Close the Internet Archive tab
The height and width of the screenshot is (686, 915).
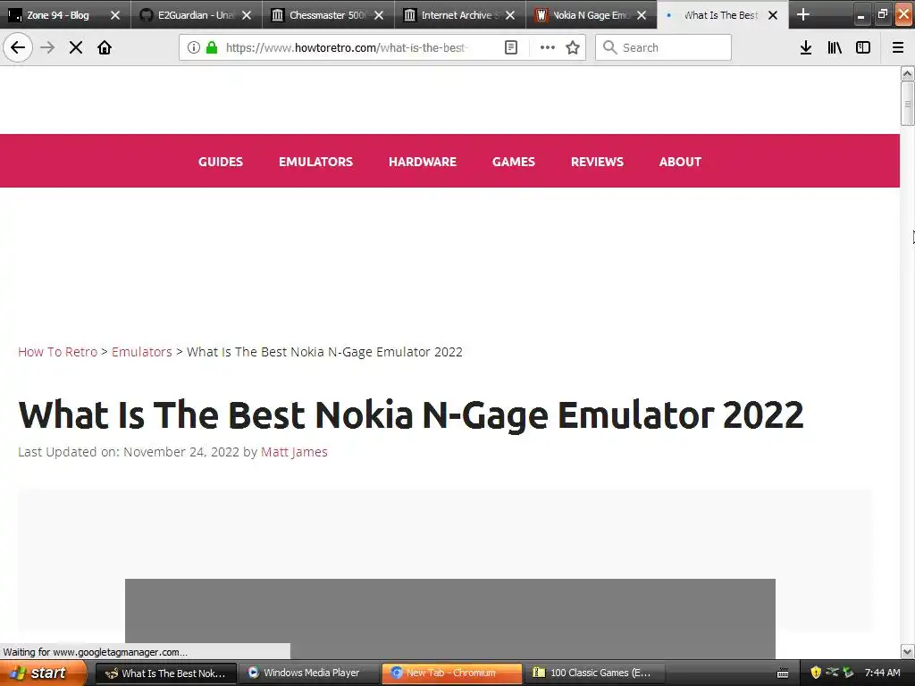[x=510, y=15]
